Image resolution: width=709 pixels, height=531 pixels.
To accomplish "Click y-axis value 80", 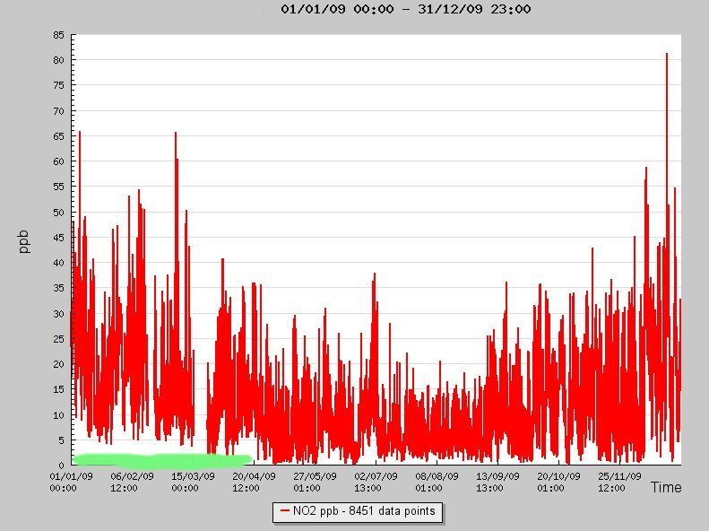I will 59,60.
